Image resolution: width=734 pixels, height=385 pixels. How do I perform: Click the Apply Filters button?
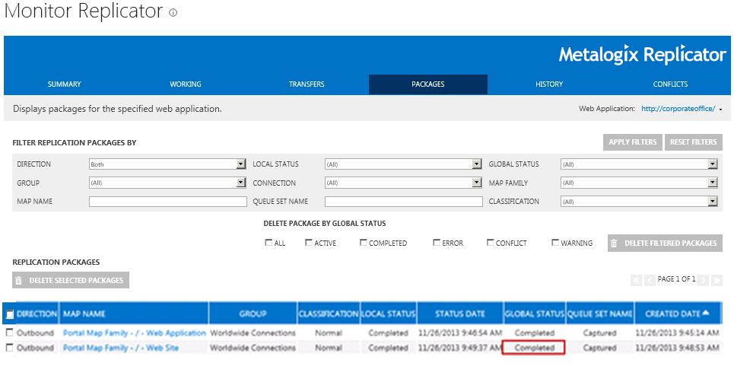[x=632, y=142]
